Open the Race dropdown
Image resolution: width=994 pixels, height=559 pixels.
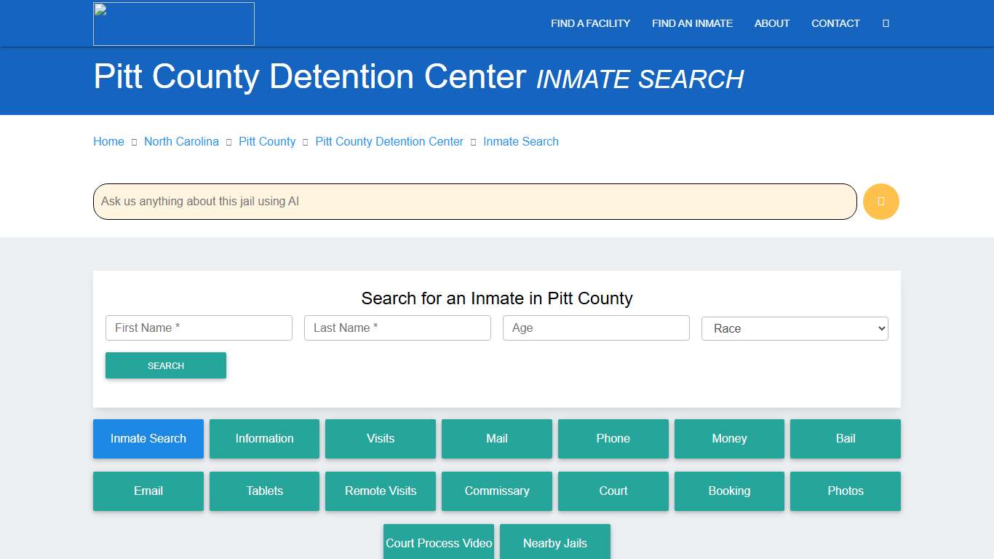[x=794, y=328]
